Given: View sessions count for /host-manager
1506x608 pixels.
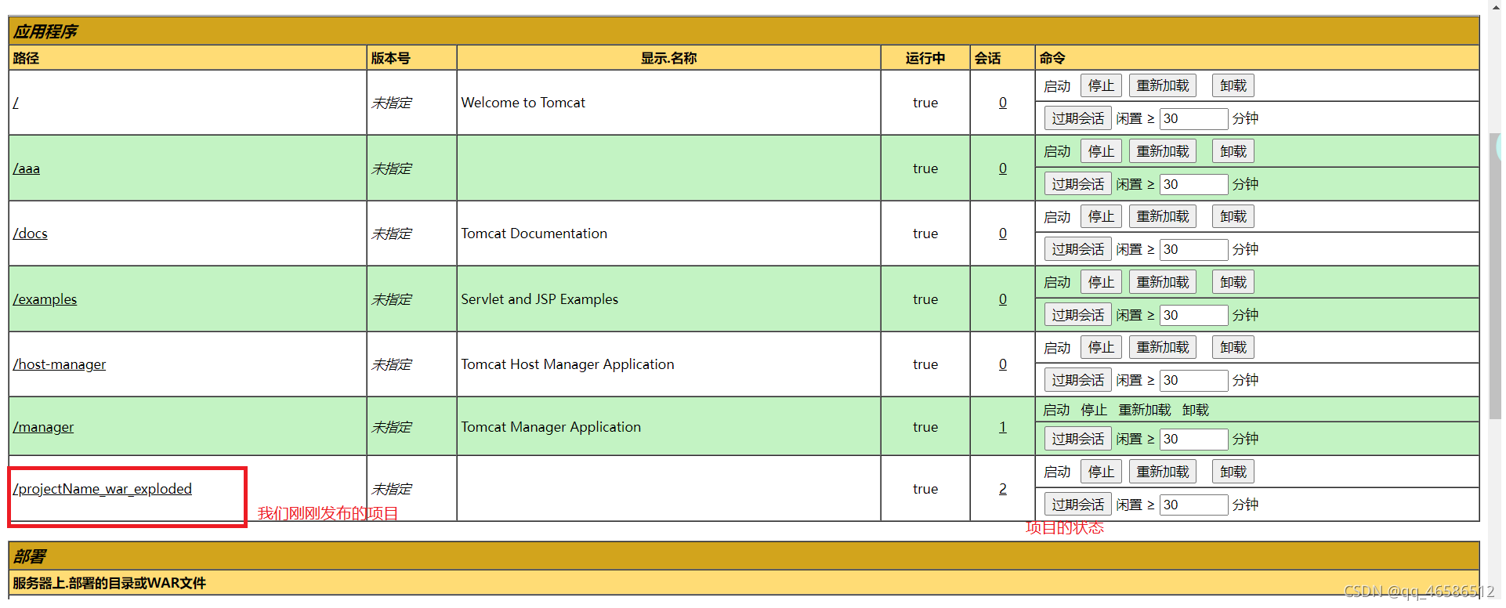Looking at the screenshot, I should tap(1003, 364).
